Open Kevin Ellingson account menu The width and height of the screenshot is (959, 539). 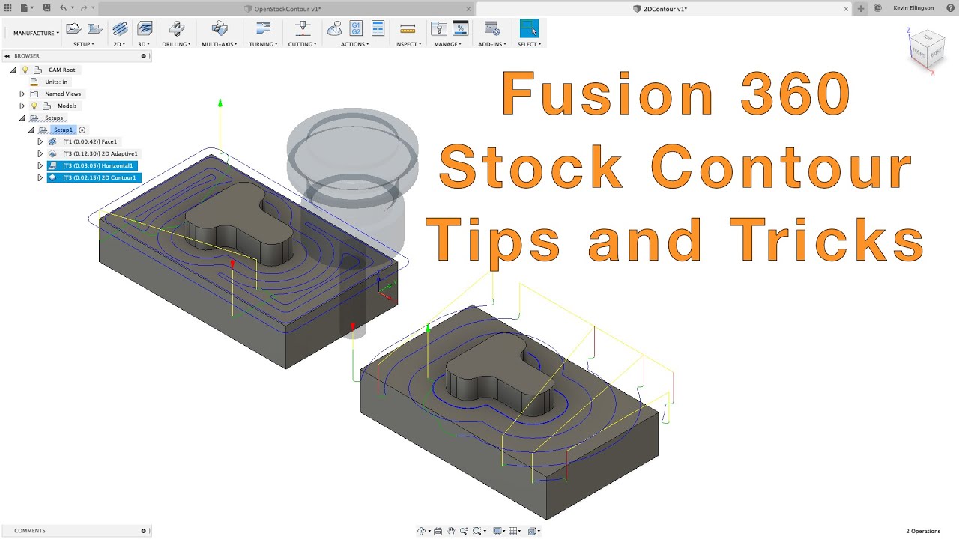(x=913, y=8)
